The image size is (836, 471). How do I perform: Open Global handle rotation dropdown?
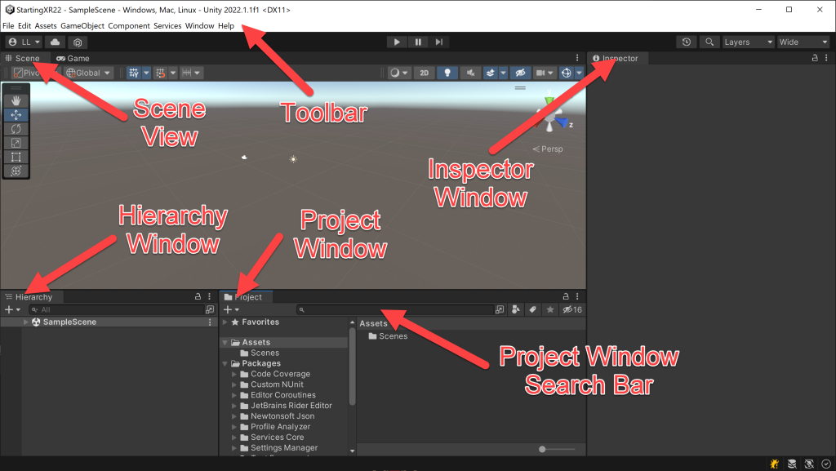tap(88, 73)
